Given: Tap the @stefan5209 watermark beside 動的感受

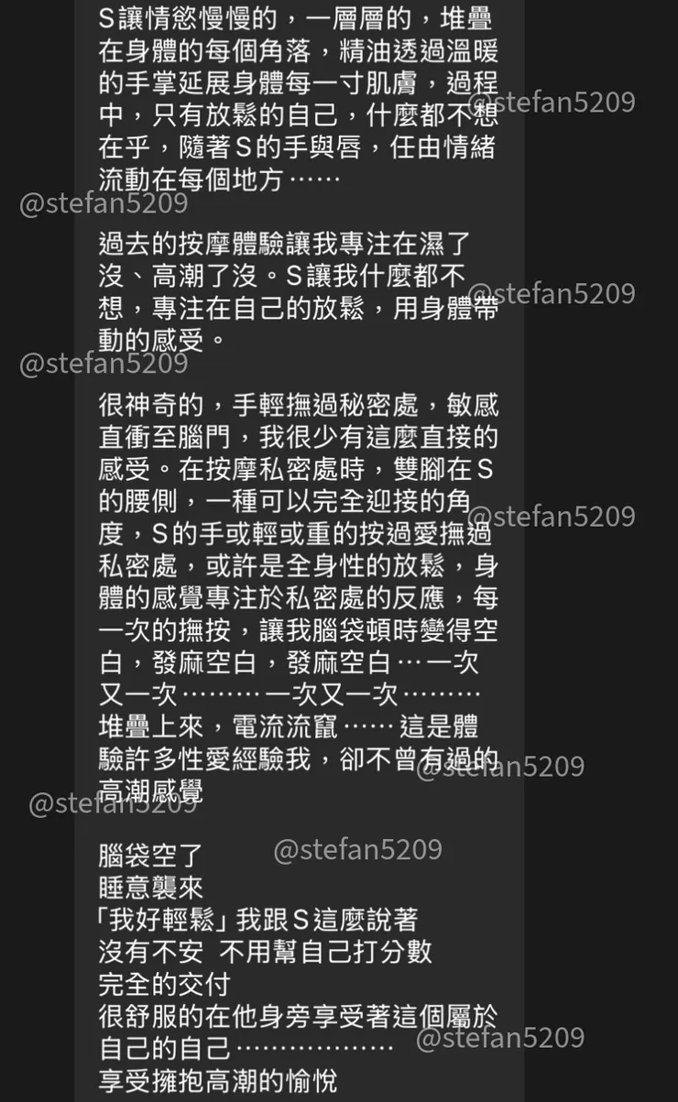Looking at the screenshot, I should click(x=104, y=363).
